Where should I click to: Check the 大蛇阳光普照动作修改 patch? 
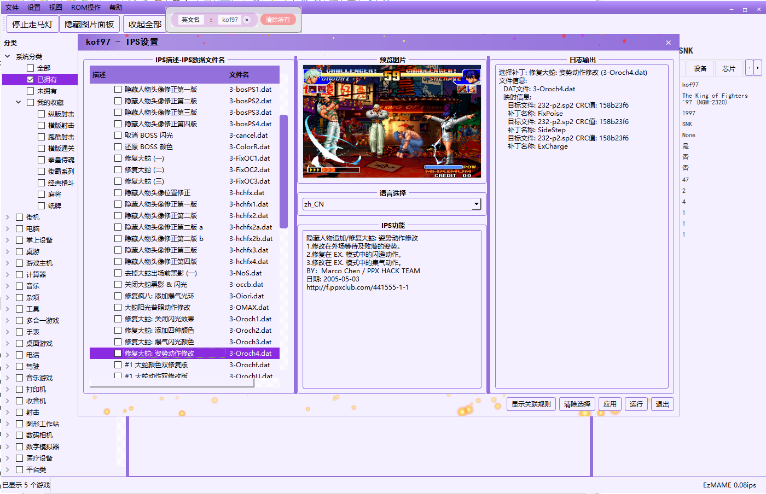118,307
